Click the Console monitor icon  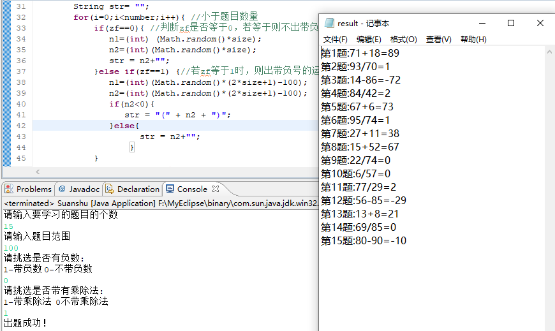coord(170,189)
